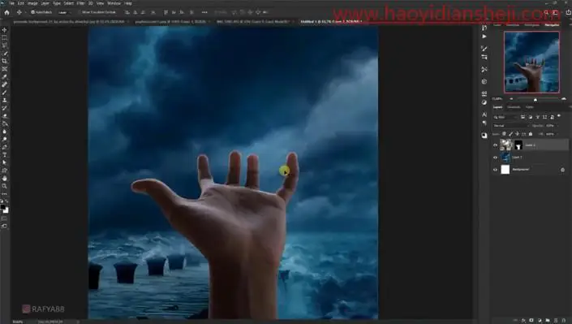Select the Pen tool

coord(4,147)
